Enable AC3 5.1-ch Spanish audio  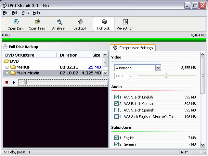coord(116,110)
